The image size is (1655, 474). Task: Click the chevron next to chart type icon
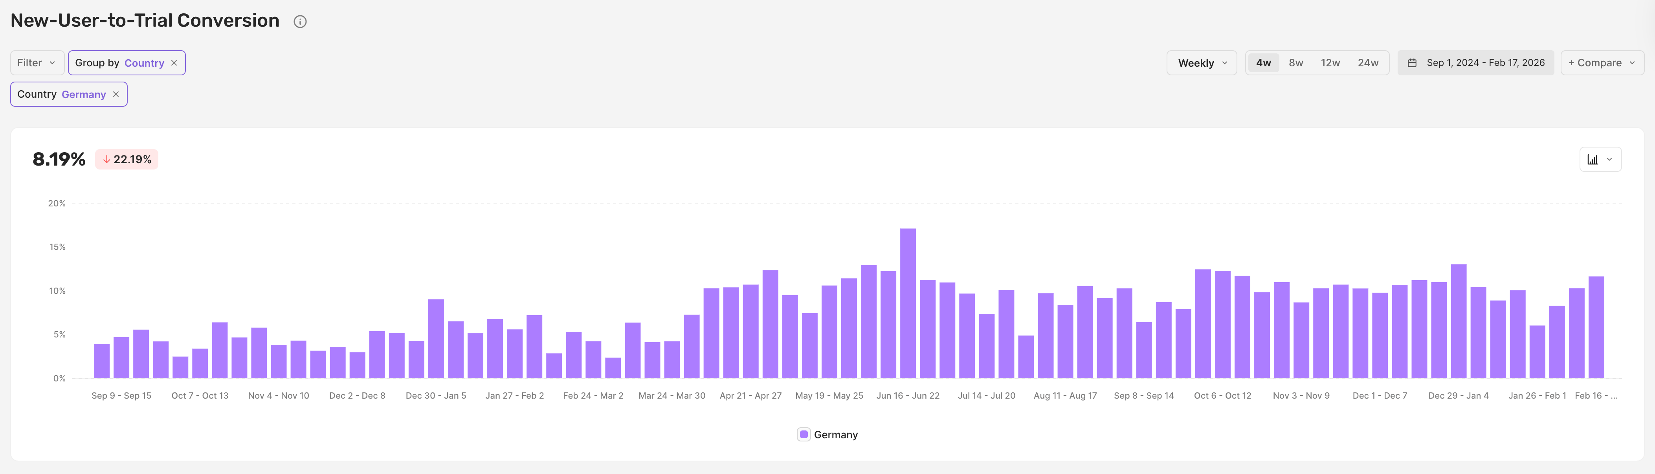point(1609,160)
